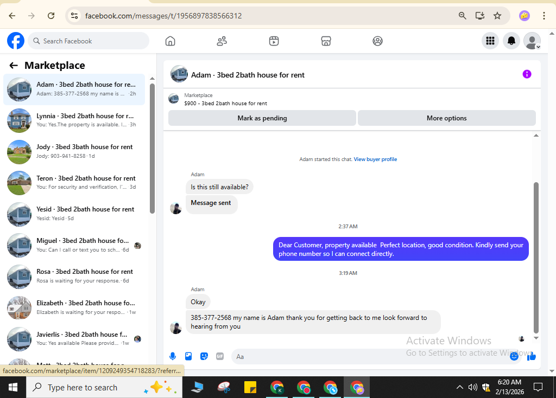Click the 'Dear Customer' sent message bubble

(x=401, y=249)
